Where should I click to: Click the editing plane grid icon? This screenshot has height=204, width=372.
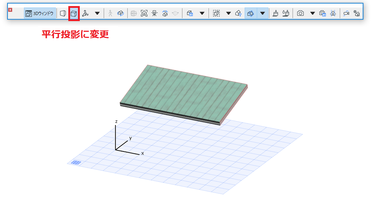[x=76, y=163]
